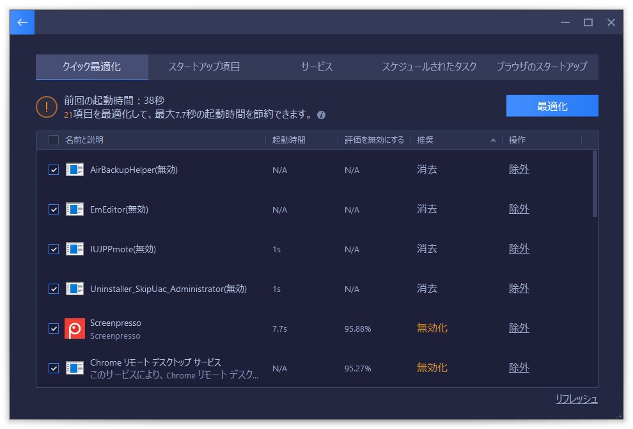Click the 7.7s startup time value
Screen dimensions: 633x429
click(280, 328)
